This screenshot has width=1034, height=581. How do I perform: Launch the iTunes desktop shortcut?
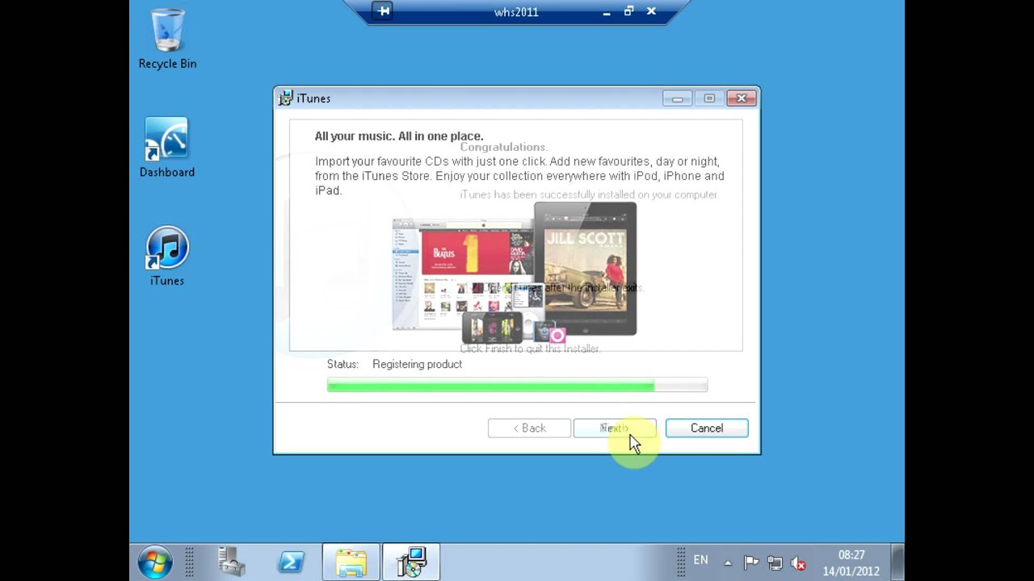167,257
